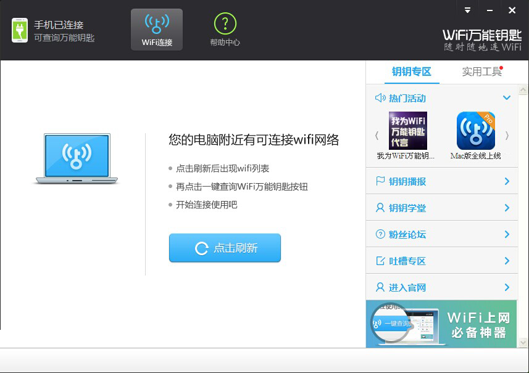Click the 热门活动 loudspeaker icon
Viewport: 529px width, 373px height.
coord(380,98)
